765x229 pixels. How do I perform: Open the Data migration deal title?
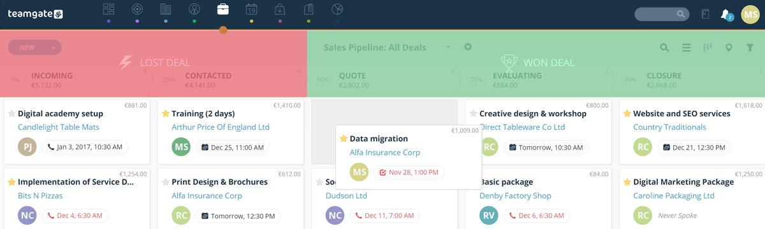(x=379, y=139)
